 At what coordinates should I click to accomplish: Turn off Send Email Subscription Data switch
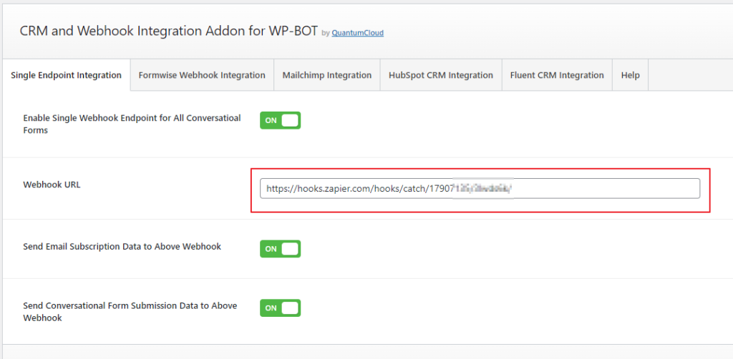(x=280, y=249)
